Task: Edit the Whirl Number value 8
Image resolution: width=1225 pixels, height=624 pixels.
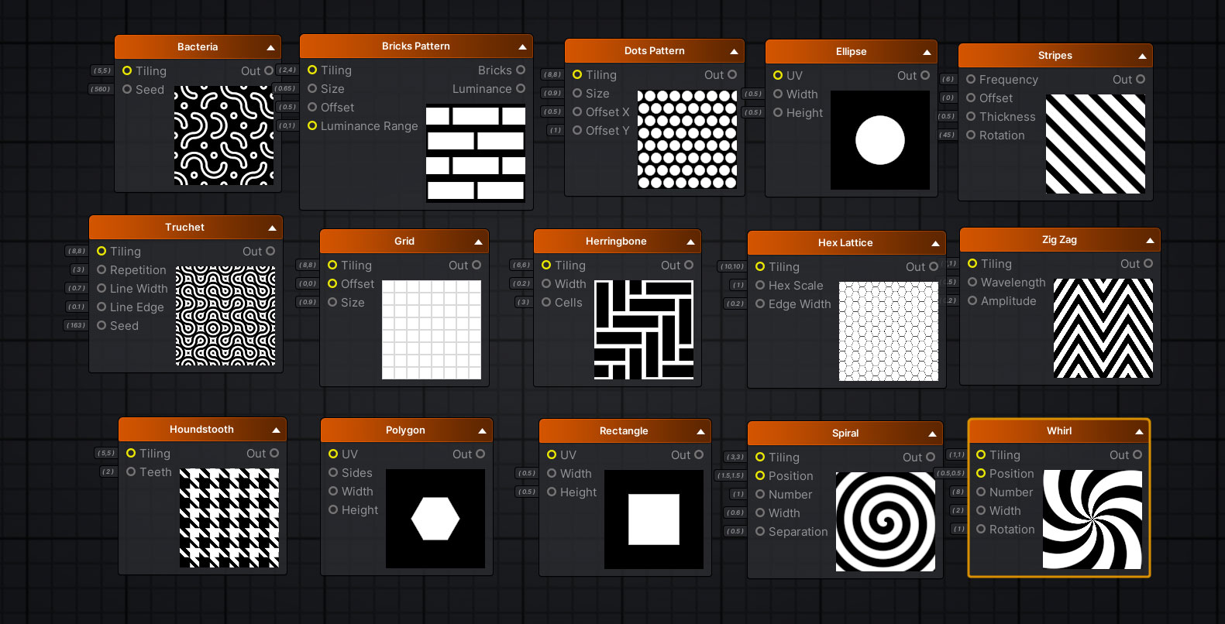Action: point(958,492)
